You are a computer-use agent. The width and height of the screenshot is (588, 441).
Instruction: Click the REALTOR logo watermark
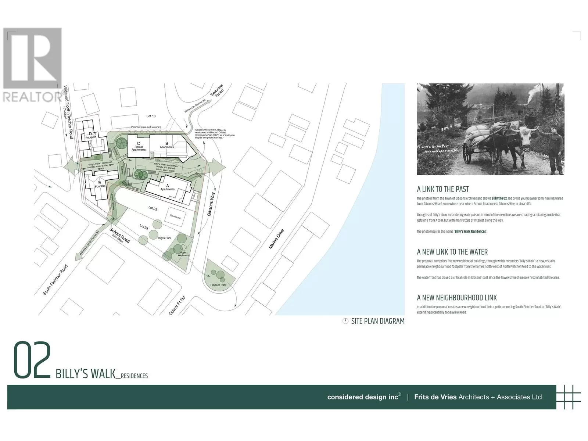tap(32, 65)
